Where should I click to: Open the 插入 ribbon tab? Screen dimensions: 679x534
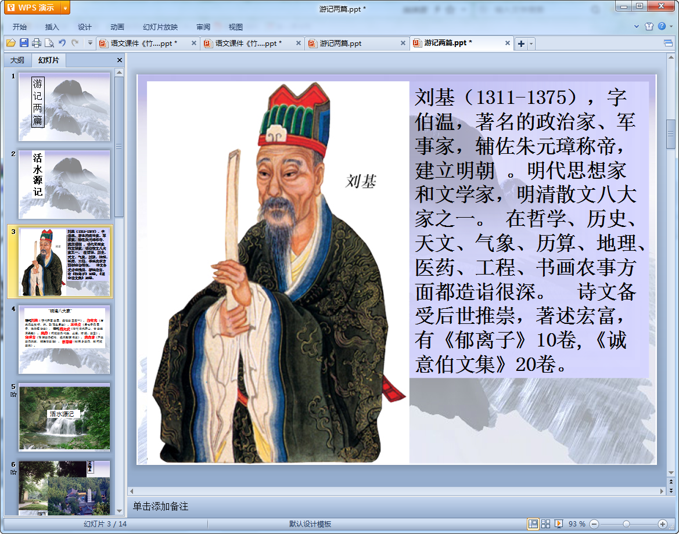click(x=52, y=27)
